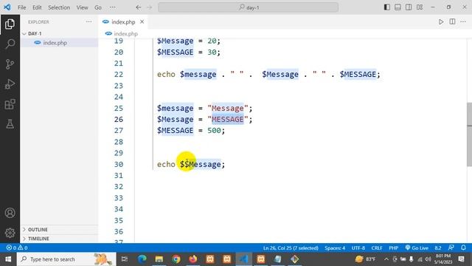Open the weather 83°F widget
This screenshot has width=472, height=266.
tap(366, 259)
